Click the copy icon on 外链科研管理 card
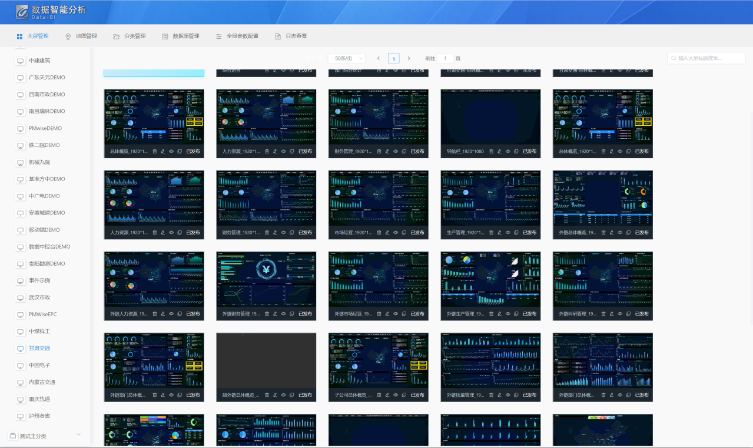 [x=628, y=314]
